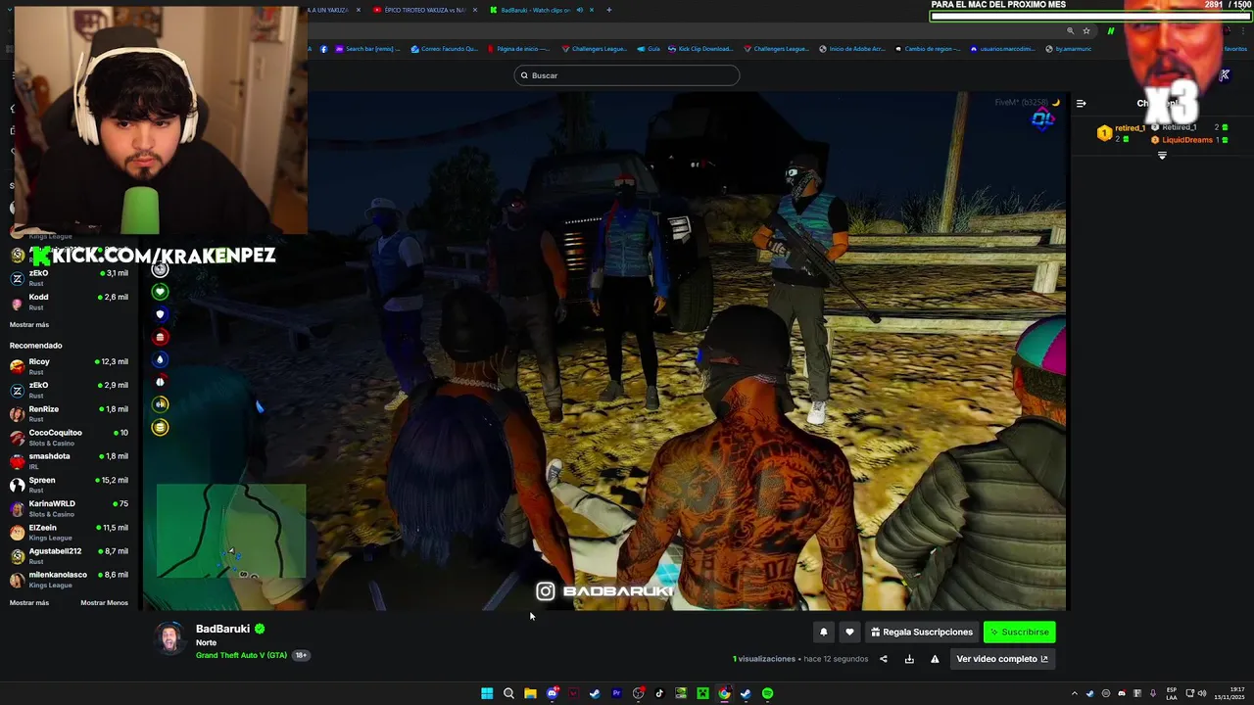Open Spreen channel in sidebar
1254x705 pixels.
pyautogui.click(x=69, y=485)
